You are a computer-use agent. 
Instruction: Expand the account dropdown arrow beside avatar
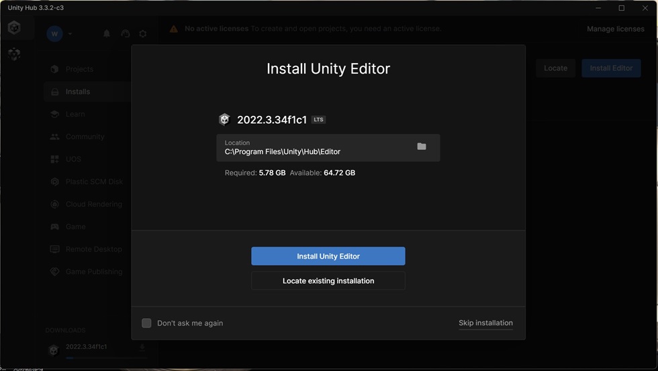coord(70,33)
